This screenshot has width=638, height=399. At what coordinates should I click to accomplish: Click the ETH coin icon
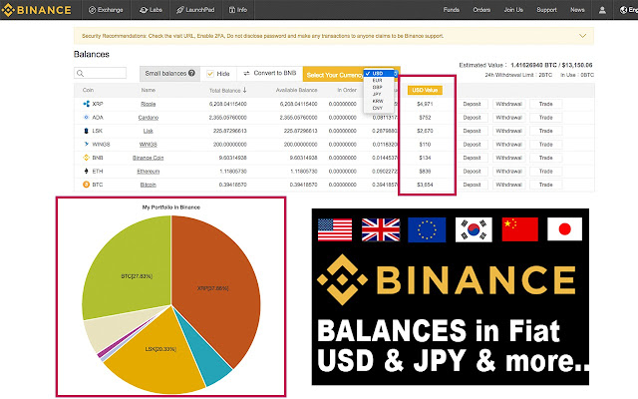pos(86,171)
